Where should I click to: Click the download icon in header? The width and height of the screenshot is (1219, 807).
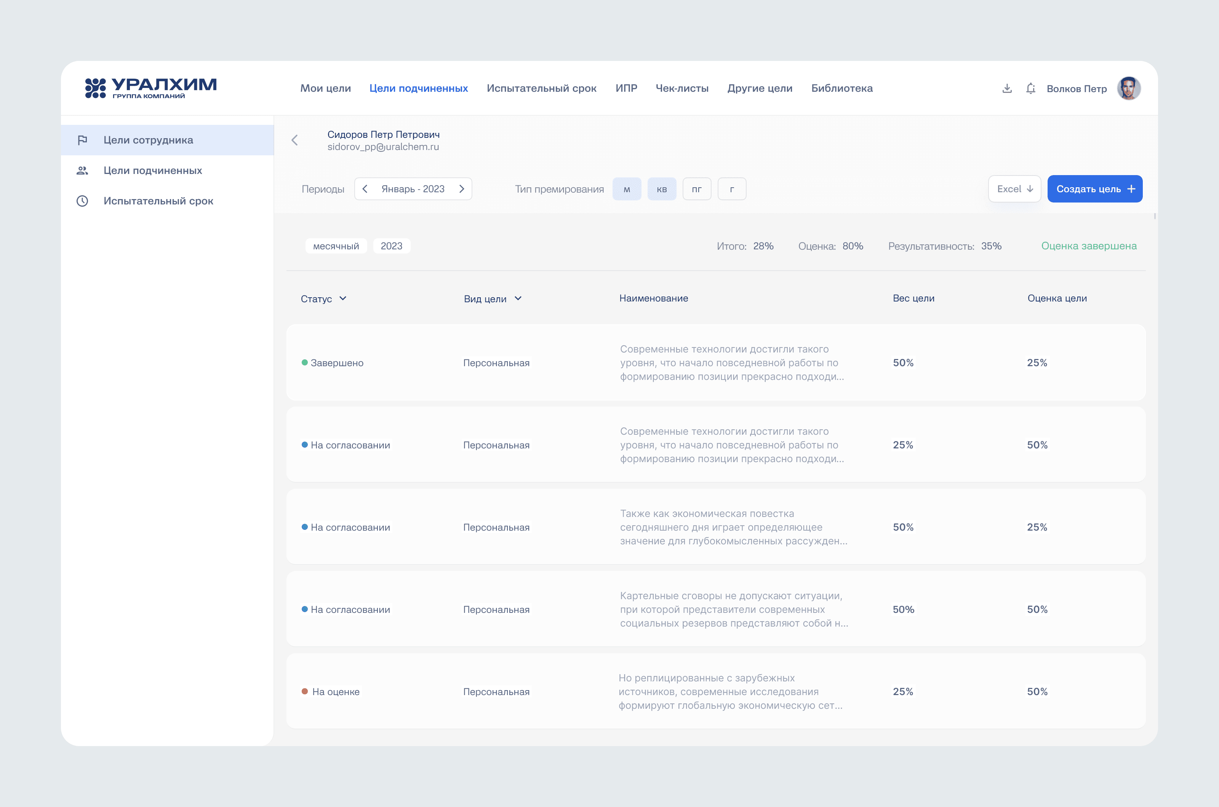pyautogui.click(x=1007, y=89)
